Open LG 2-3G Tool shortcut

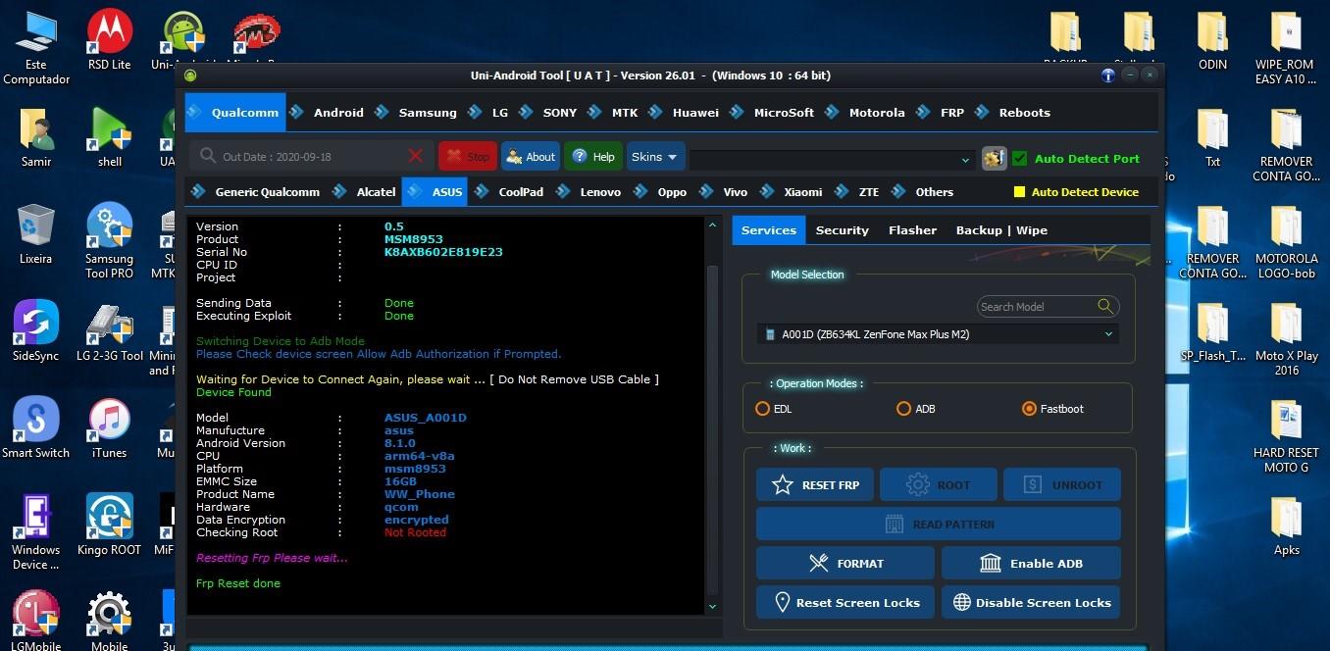coord(109,331)
